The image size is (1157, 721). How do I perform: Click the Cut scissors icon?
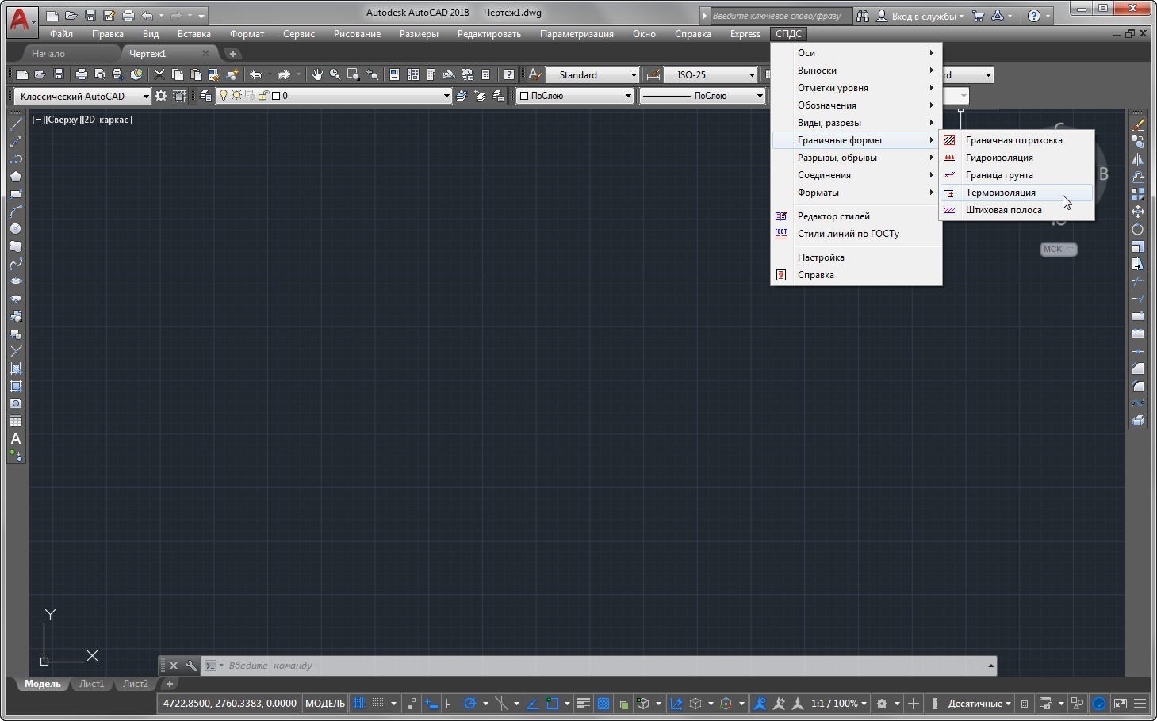point(159,74)
